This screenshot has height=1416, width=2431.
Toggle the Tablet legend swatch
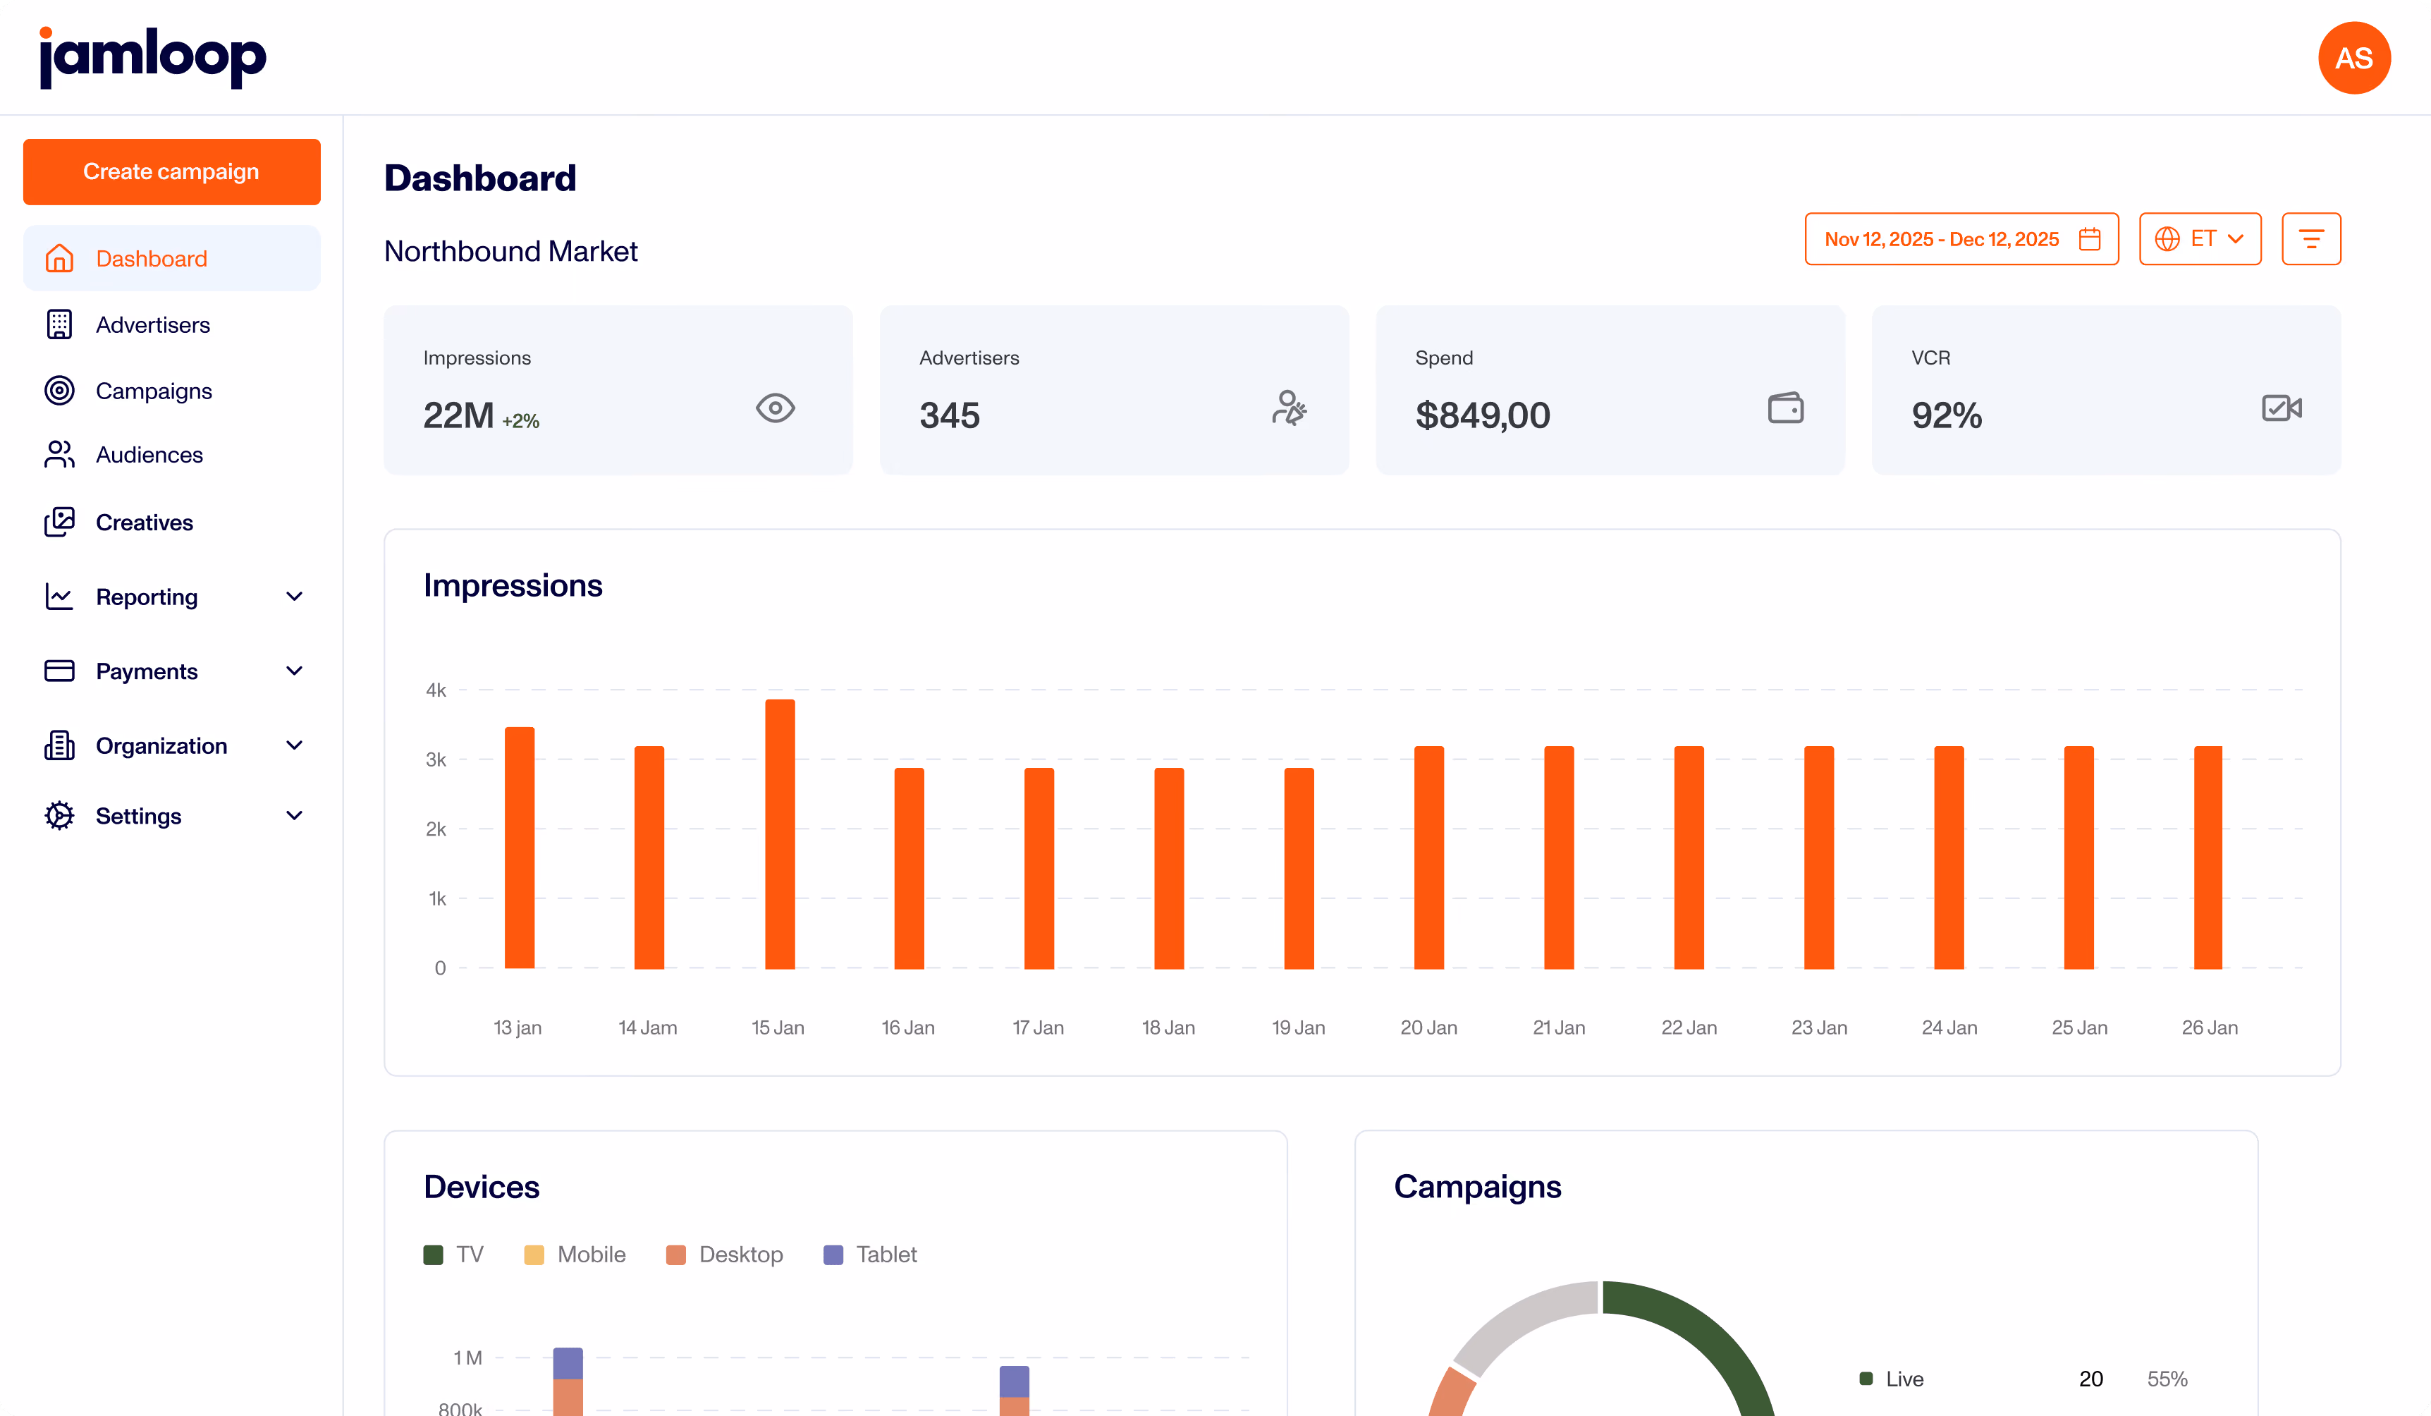point(833,1255)
